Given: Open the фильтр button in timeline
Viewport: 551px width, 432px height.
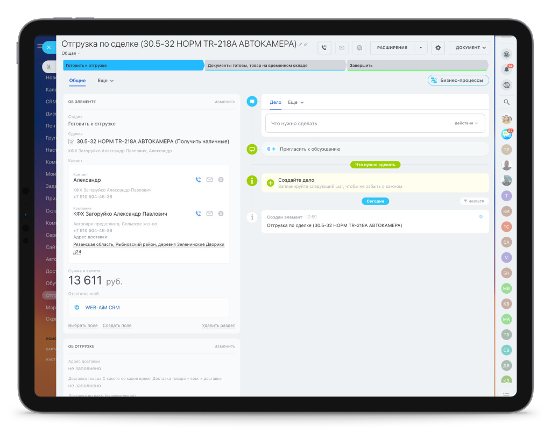Looking at the screenshot, I should 474,201.
